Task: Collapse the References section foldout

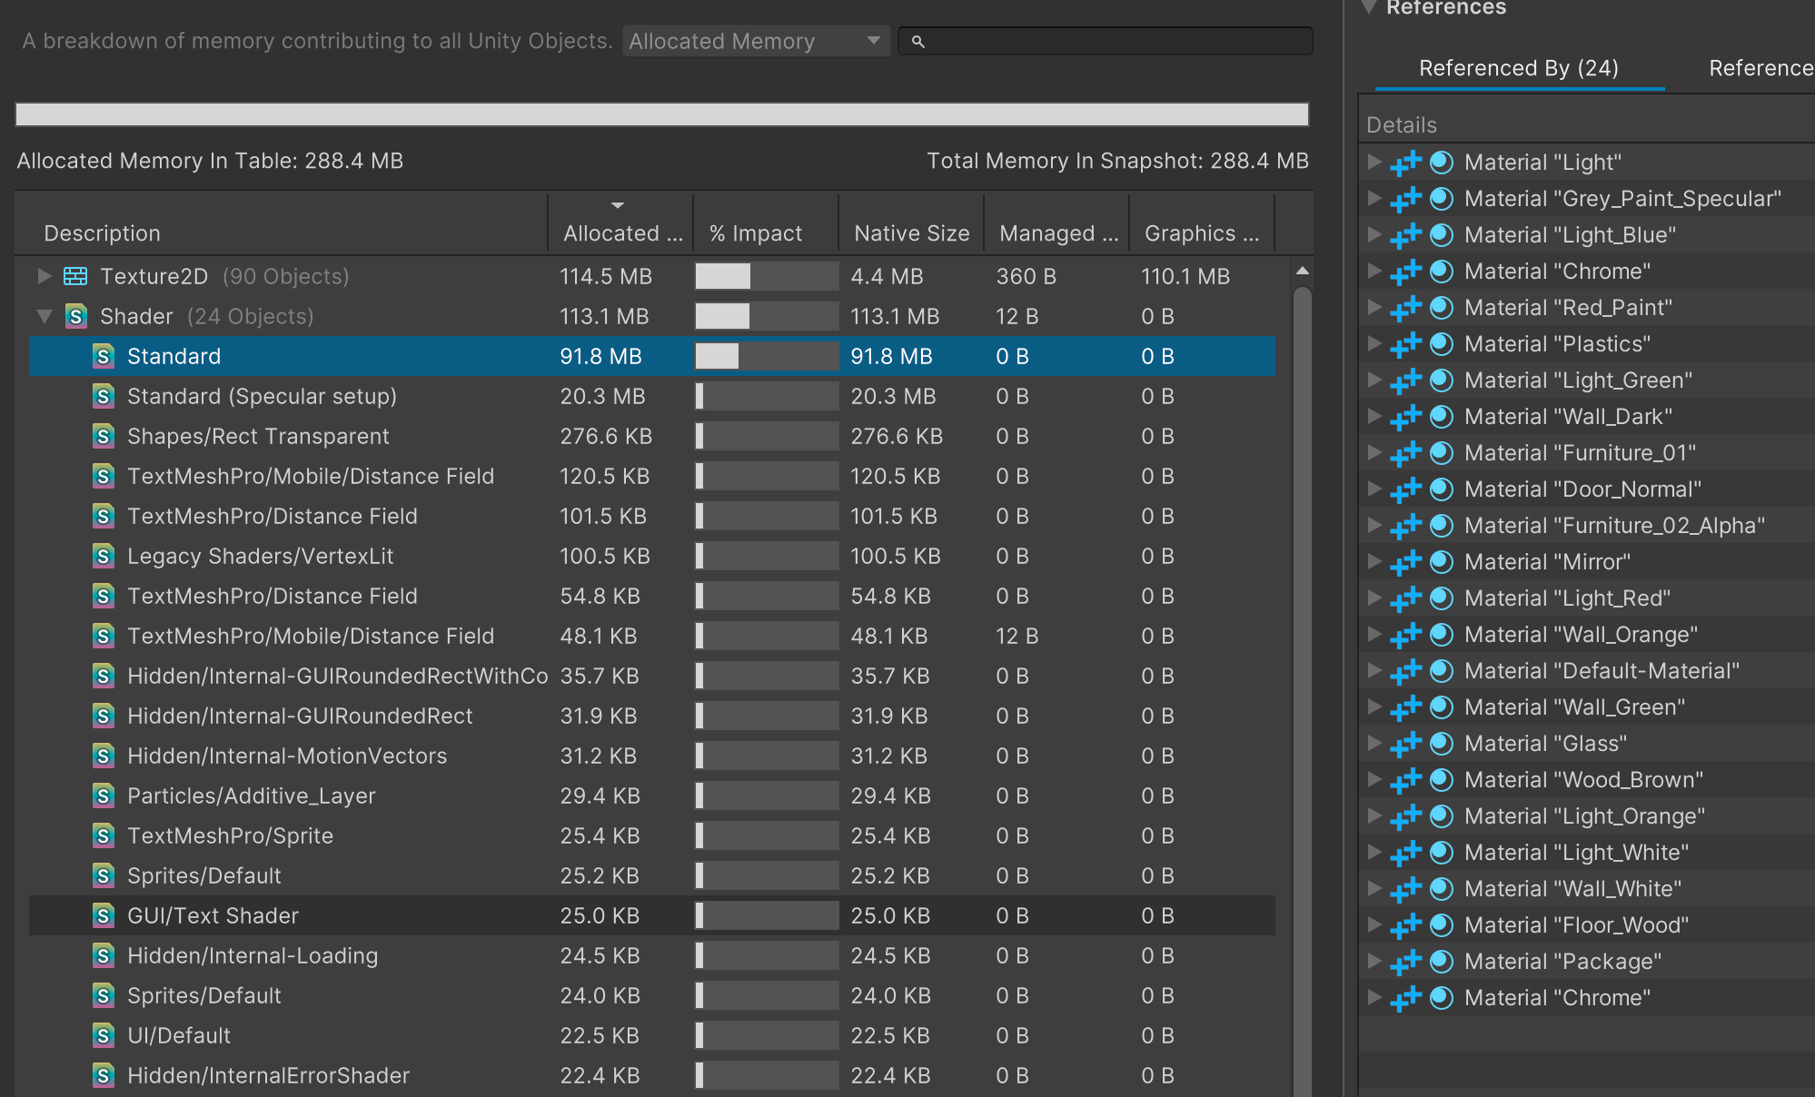Action: (1369, 7)
